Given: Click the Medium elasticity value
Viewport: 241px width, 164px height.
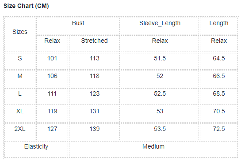Looking at the screenshot, I should (x=153, y=146).
